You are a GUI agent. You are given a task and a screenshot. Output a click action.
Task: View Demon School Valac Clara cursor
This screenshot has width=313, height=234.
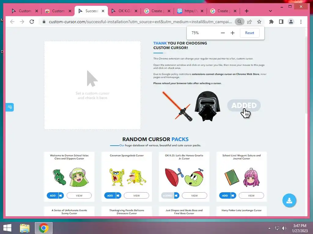79,196
